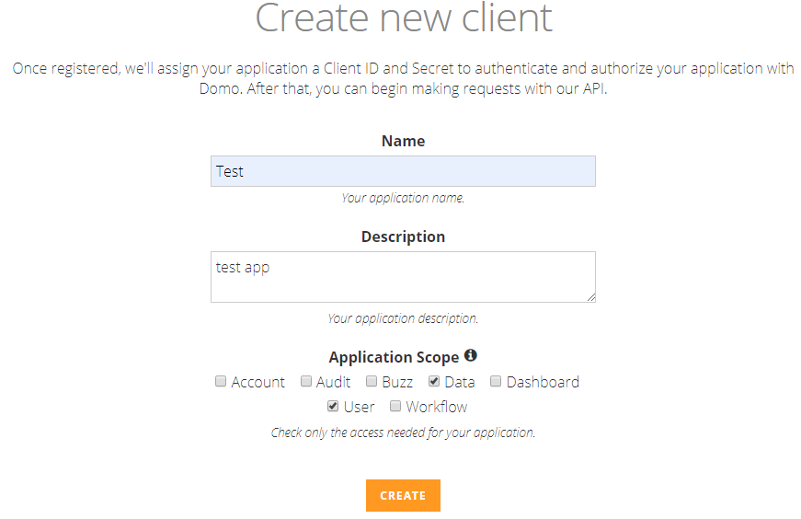Toggle the Workflow scope checkbox
This screenshot has height=519, width=801.
[x=395, y=406]
